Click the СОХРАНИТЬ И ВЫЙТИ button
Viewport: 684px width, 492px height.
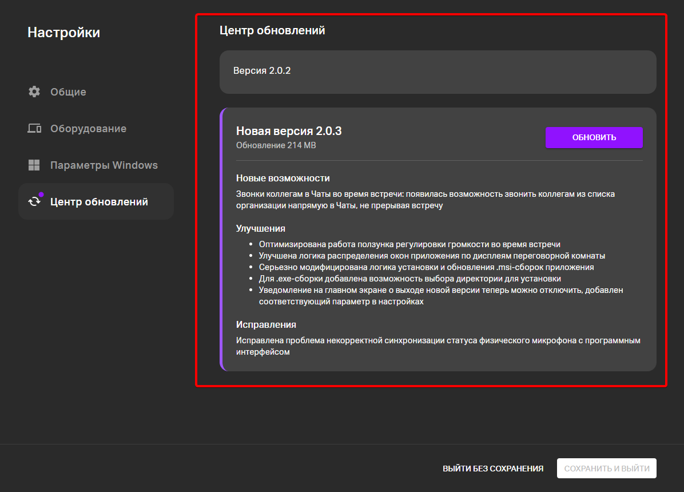606,469
